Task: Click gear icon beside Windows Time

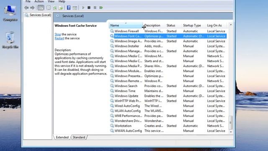Action: coord(112,91)
